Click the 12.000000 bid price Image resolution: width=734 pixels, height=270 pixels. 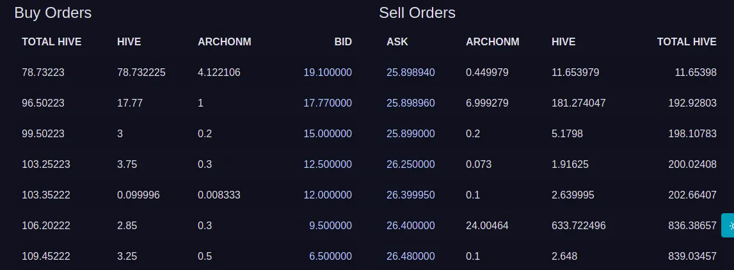coord(328,195)
